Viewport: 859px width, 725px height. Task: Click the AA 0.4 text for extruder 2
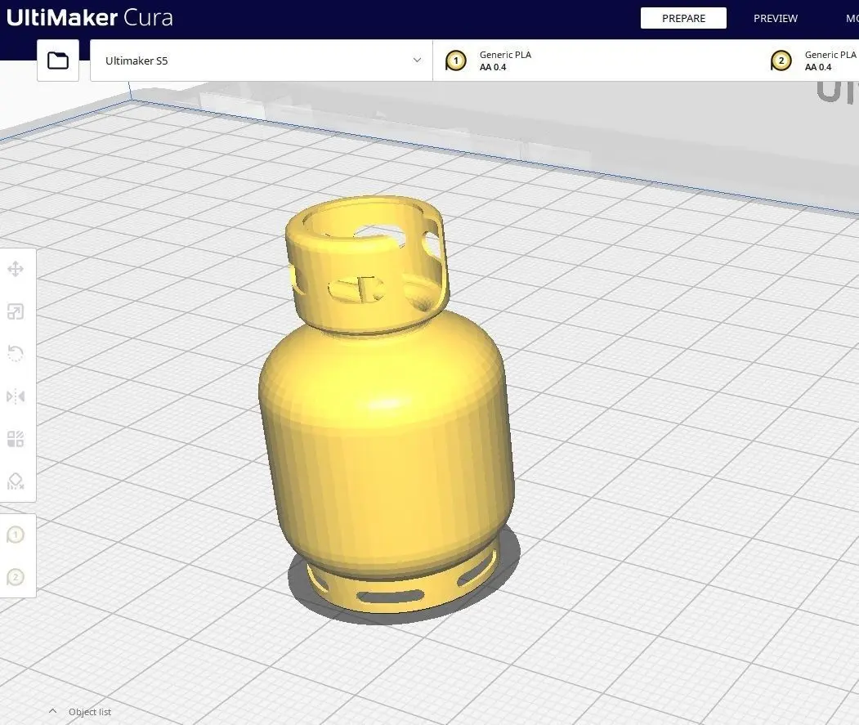[x=818, y=67]
